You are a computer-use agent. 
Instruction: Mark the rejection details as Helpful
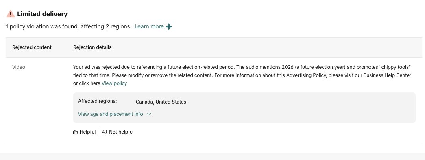click(x=84, y=132)
